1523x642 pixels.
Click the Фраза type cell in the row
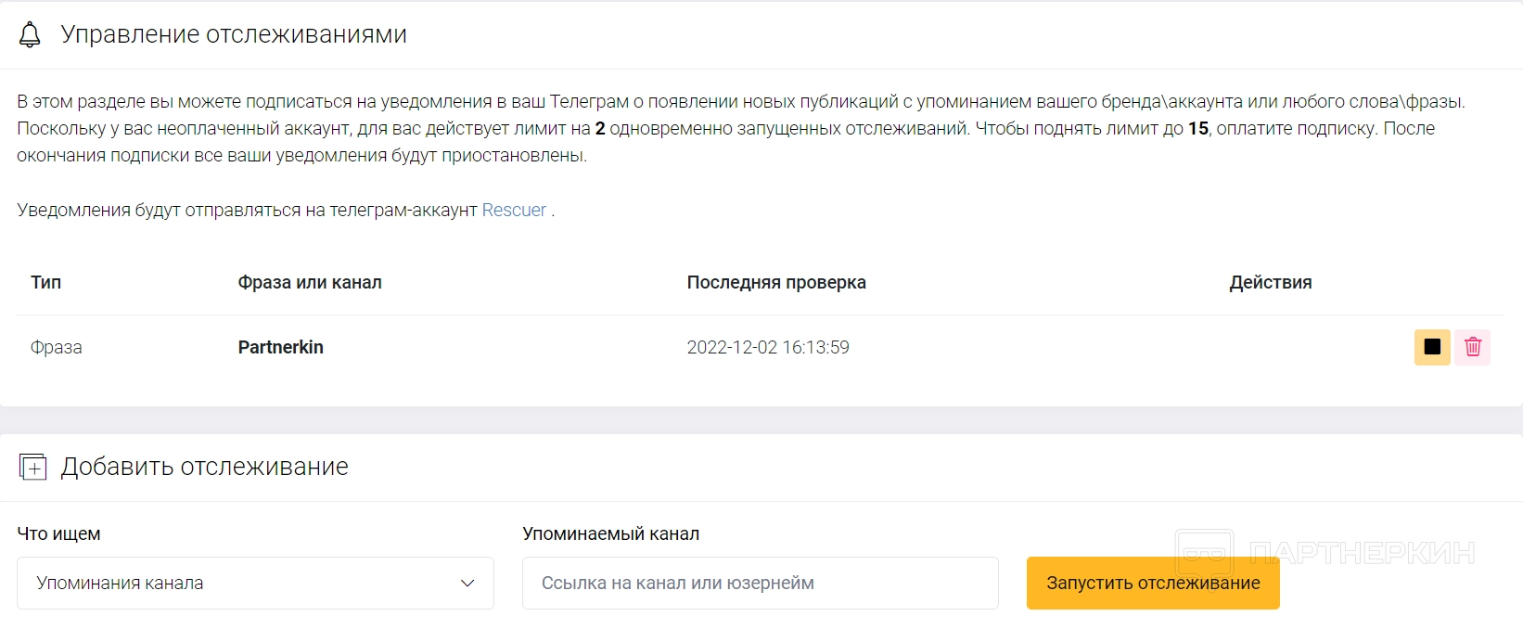(x=57, y=347)
